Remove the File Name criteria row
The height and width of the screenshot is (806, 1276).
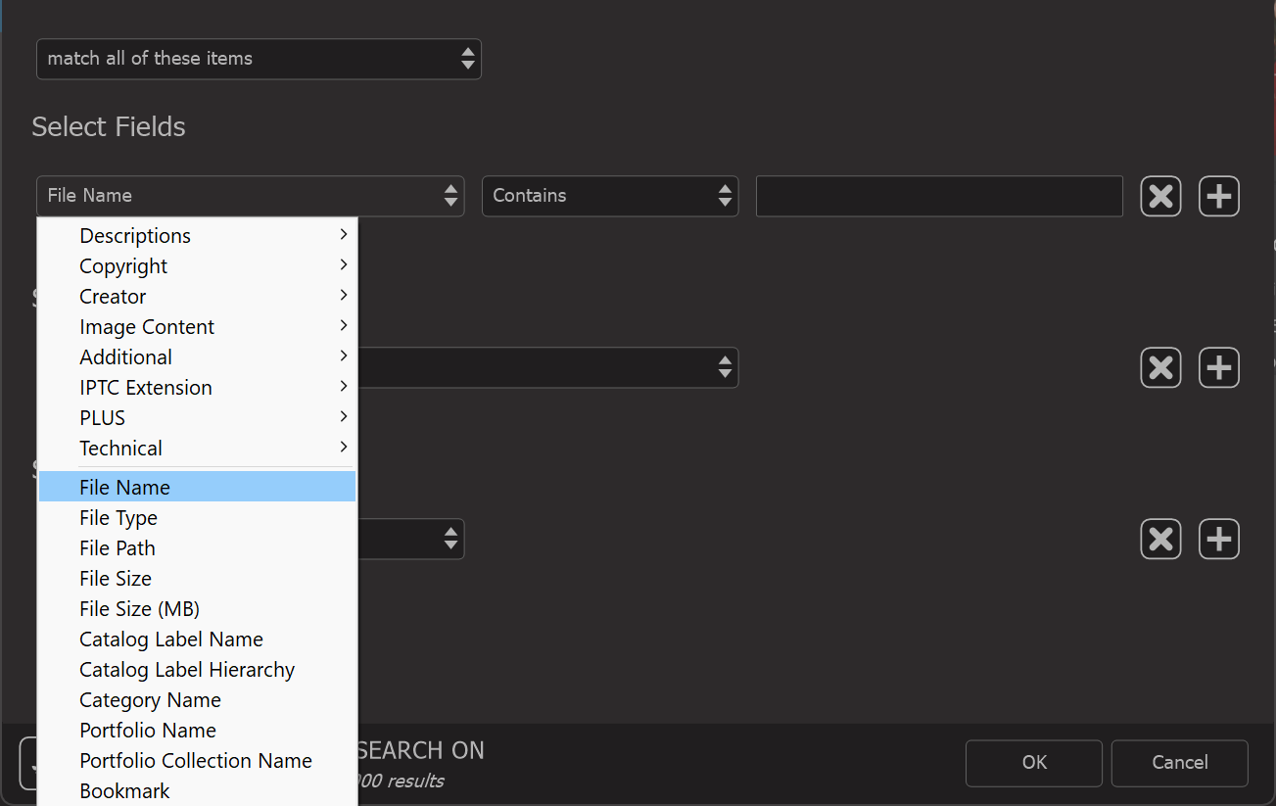click(x=1160, y=197)
